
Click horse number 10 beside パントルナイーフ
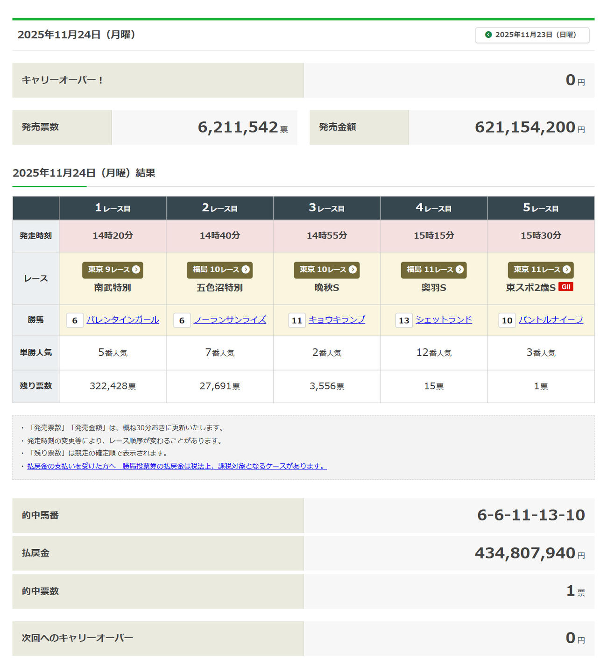click(507, 320)
